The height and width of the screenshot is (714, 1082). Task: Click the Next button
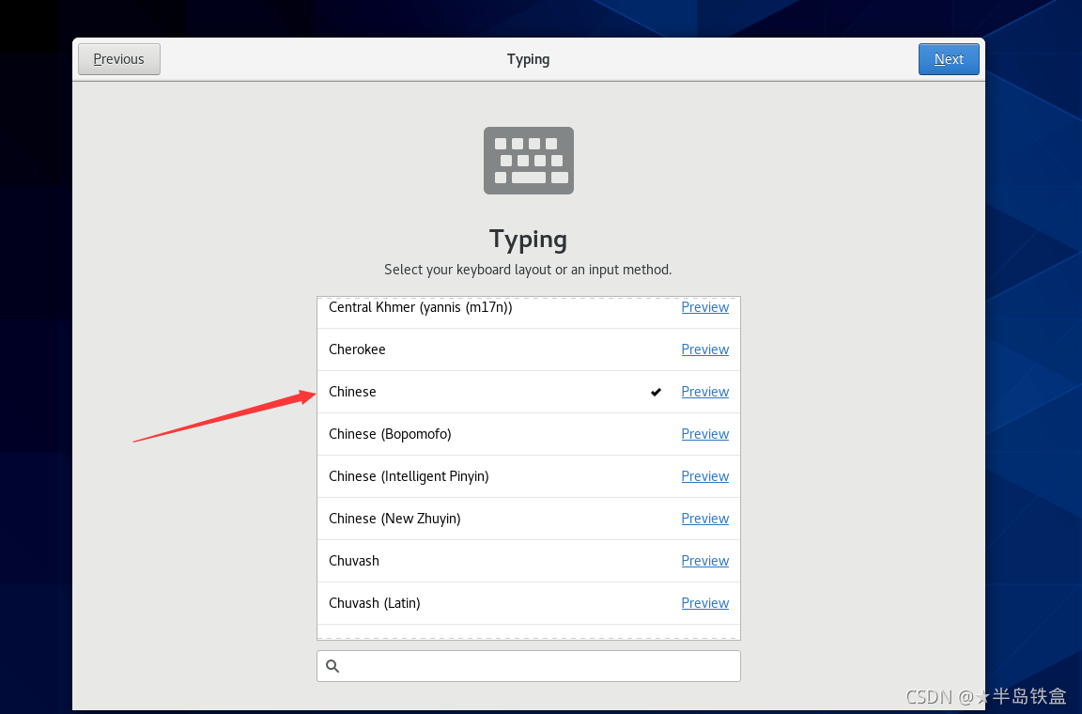948,59
